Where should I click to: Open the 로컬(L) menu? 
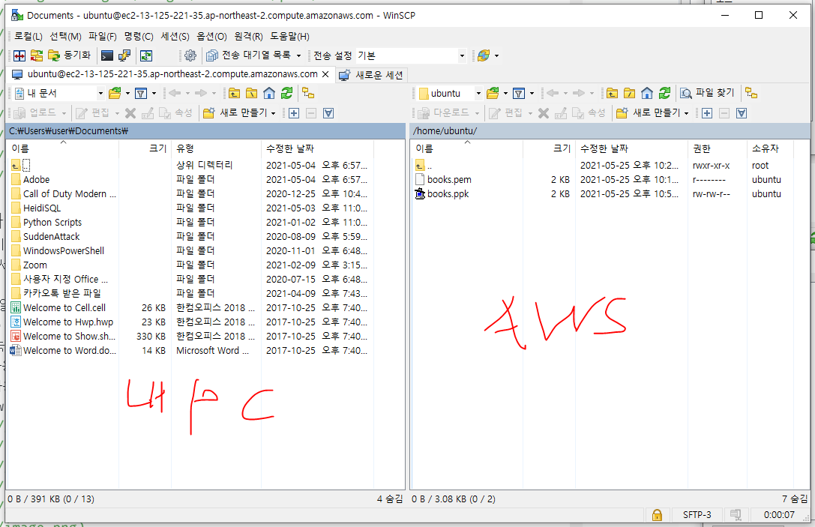coord(28,37)
